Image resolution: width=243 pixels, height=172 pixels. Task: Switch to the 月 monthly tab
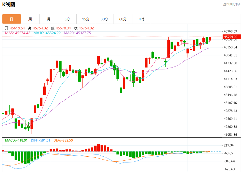[x=49, y=19]
